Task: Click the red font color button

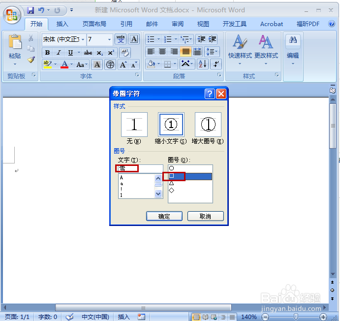Action: coord(64,64)
